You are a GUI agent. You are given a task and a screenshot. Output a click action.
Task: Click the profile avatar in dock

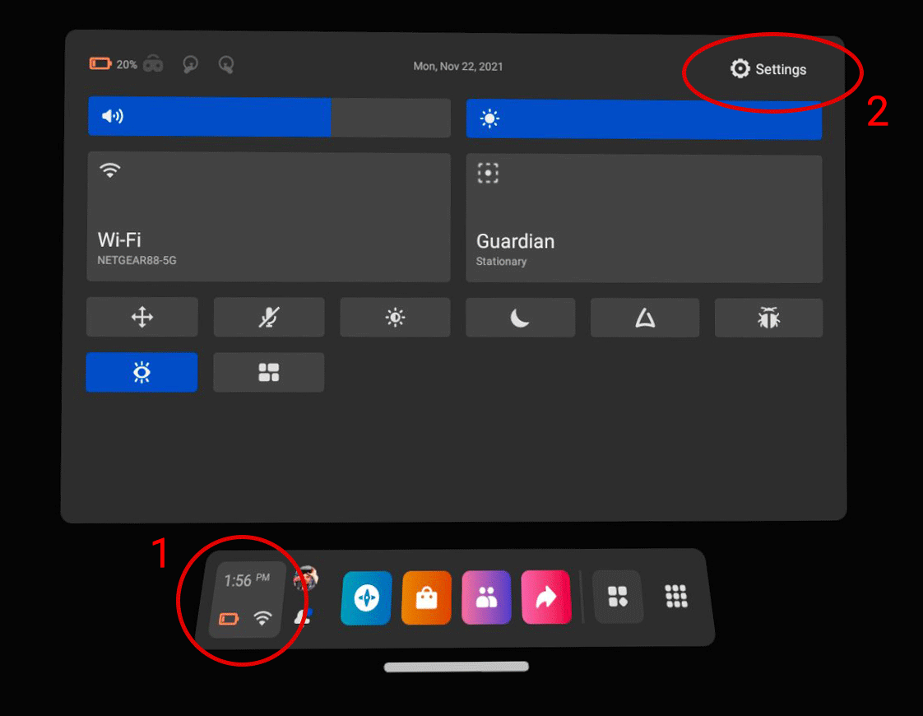[306, 579]
